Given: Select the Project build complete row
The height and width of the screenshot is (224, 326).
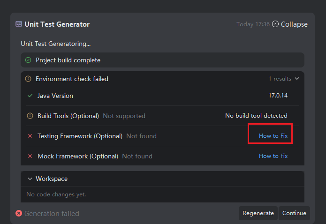Looking at the screenshot, I should [x=68, y=60].
